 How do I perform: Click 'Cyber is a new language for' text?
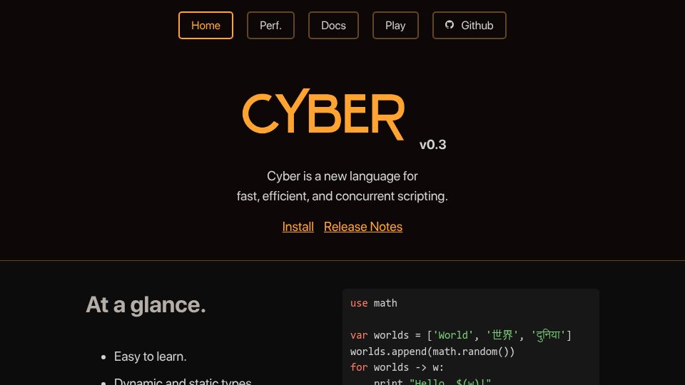point(342,176)
